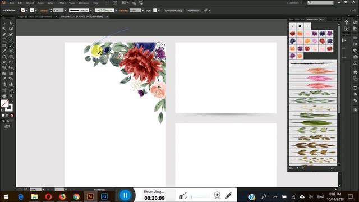This screenshot has width=359, height=202.
Task: Open the File menu
Action: click(x=12, y=3)
